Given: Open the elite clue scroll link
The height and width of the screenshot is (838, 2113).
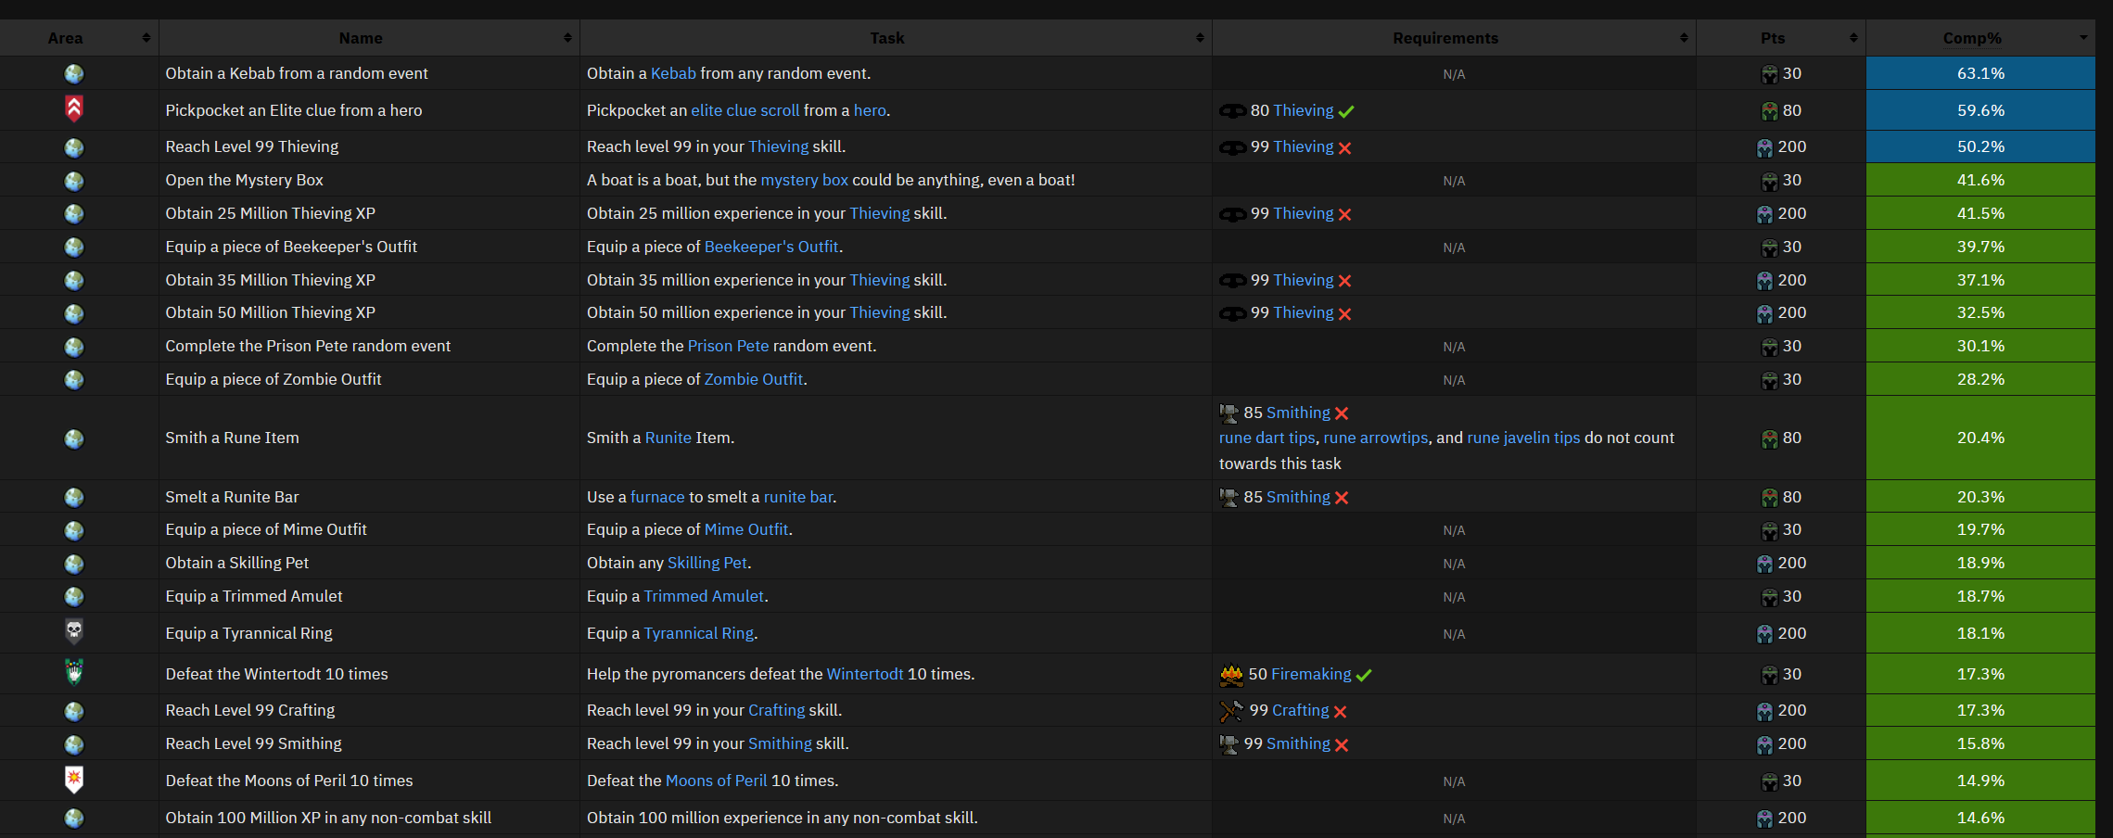Looking at the screenshot, I should click(x=745, y=110).
